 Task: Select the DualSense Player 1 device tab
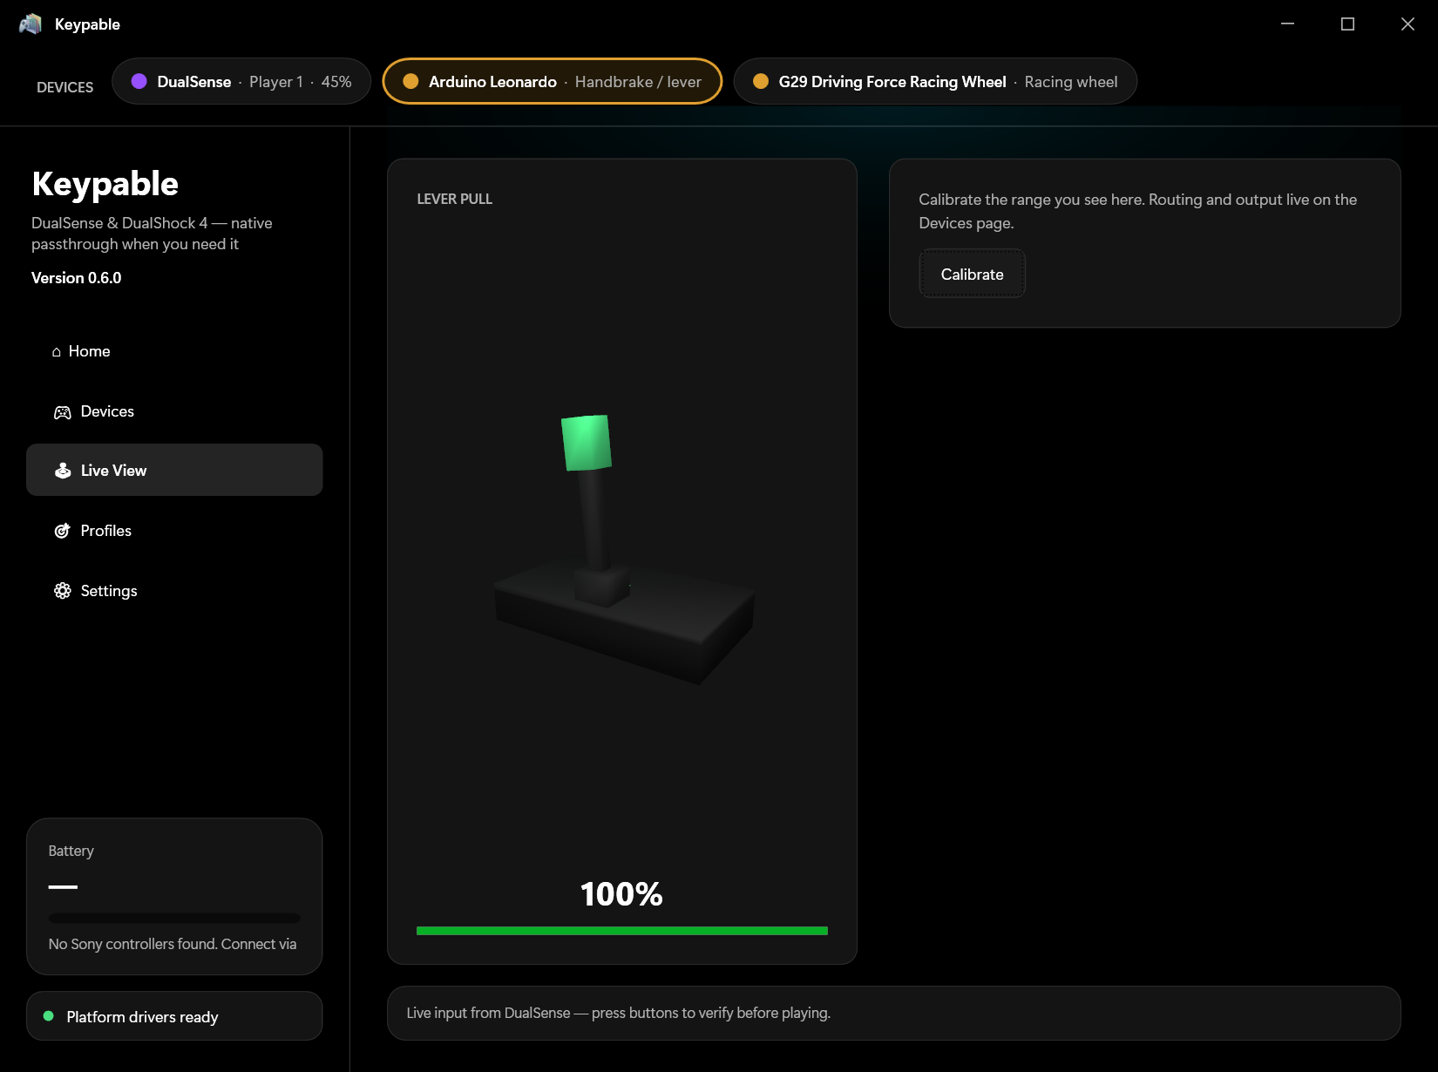point(241,81)
